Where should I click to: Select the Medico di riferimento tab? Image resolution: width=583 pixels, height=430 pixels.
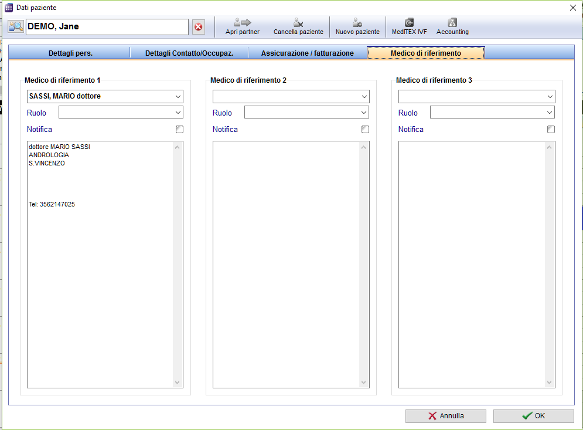[x=426, y=53]
